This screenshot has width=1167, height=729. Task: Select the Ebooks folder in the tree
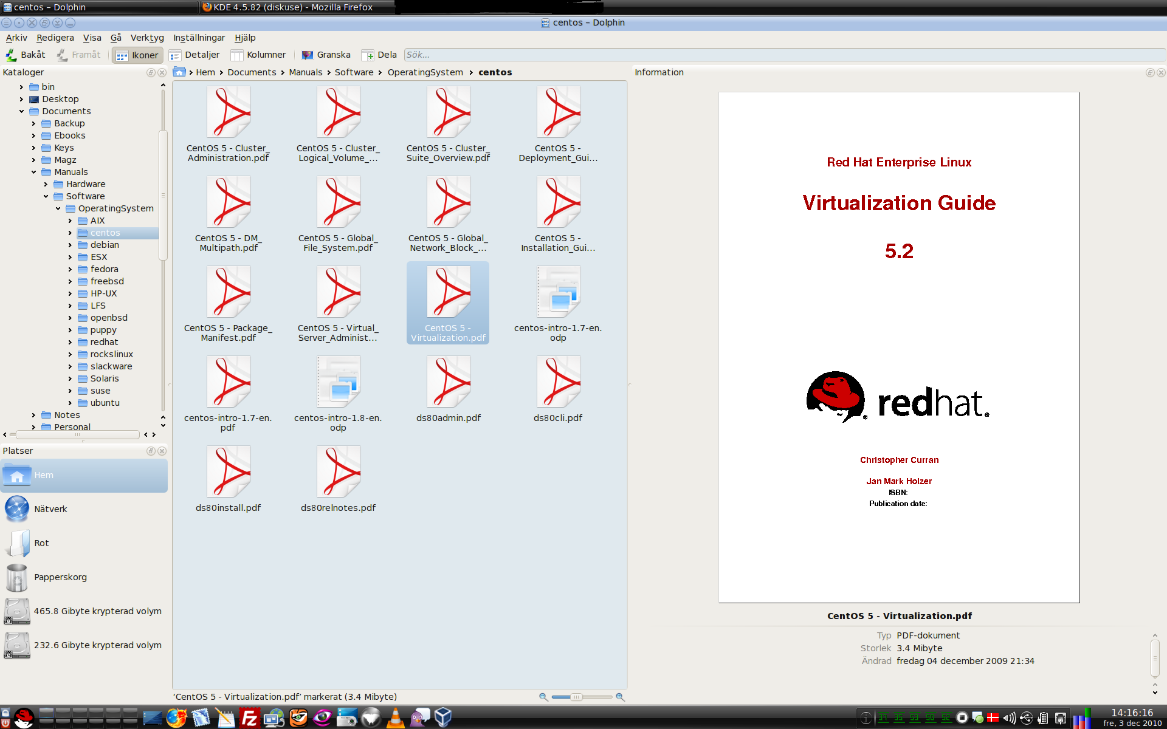coord(69,135)
